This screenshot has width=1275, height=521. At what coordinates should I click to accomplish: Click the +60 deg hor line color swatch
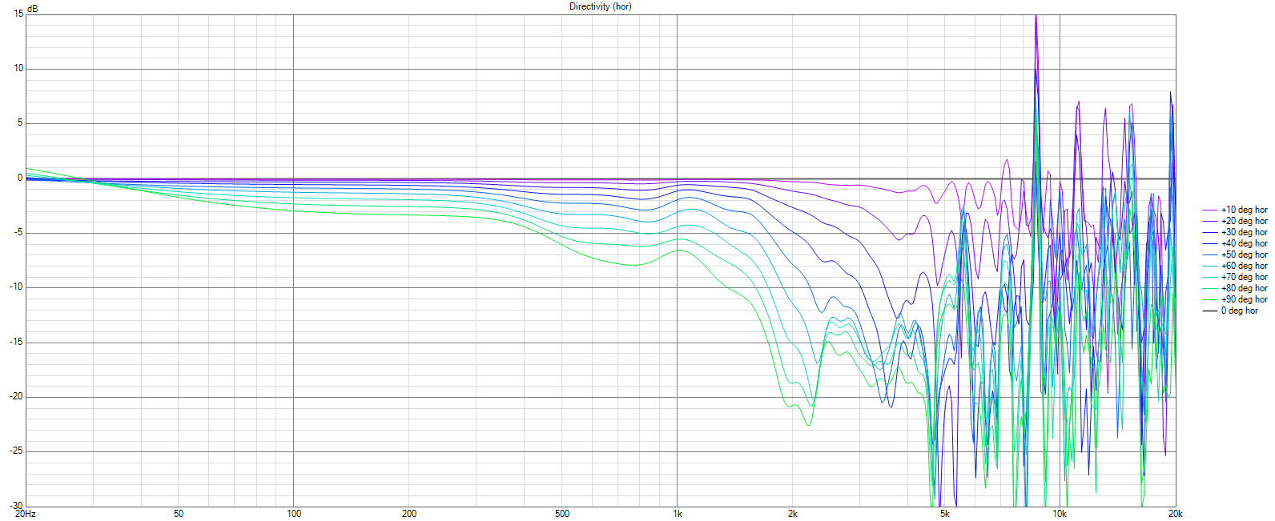(x=1209, y=266)
